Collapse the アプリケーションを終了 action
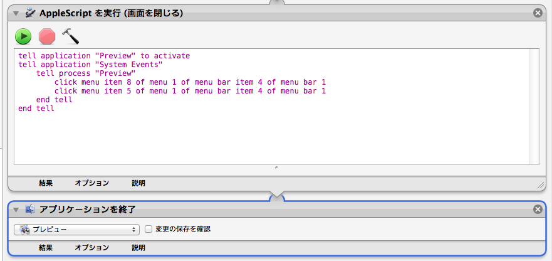The width and height of the screenshot is (552, 261). coord(16,210)
